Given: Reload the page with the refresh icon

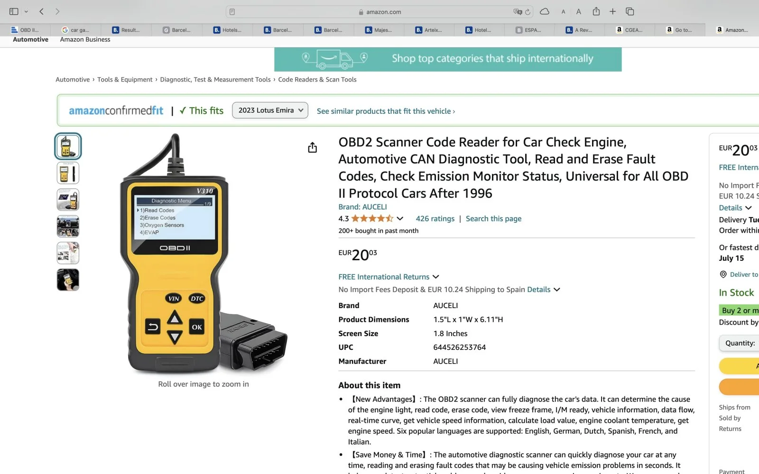Looking at the screenshot, I should pyautogui.click(x=528, y=12).
